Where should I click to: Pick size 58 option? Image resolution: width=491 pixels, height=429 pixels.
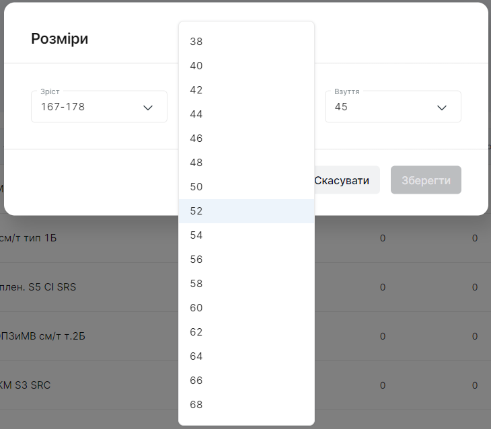[246, 284]
